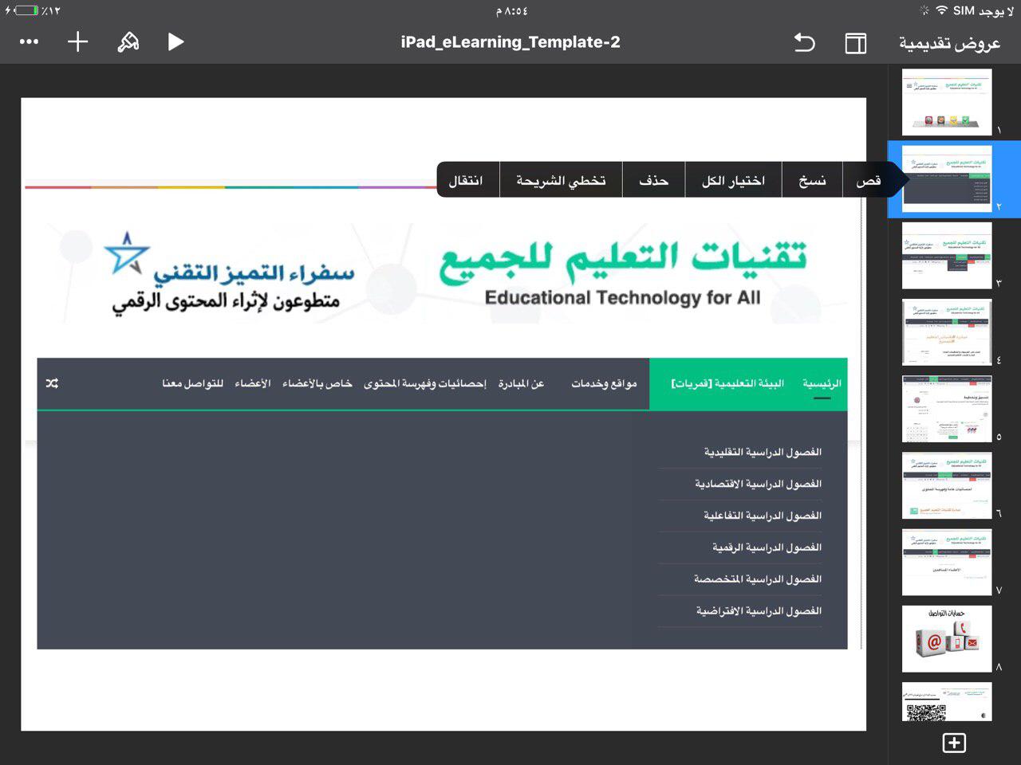Choose قص (Cut) from context menu
Screen dimensions: 1021x765
pyautogui.click(x=868, y=180)
